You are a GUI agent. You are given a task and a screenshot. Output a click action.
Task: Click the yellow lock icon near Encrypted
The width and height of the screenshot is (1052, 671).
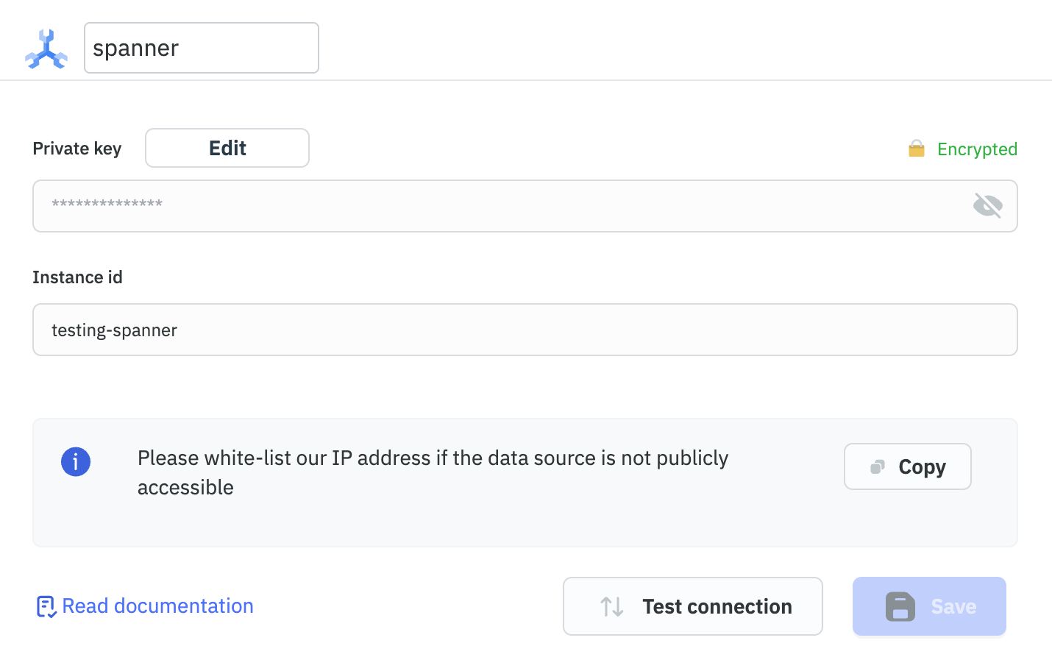(x=916, y=148)
